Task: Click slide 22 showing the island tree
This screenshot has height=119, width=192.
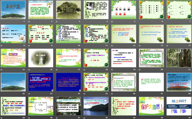Action: point(13,82)
